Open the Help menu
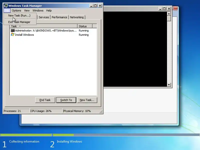 [x=49, y=10]
